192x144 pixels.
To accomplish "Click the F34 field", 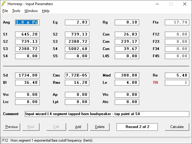I will pos(177,49).
